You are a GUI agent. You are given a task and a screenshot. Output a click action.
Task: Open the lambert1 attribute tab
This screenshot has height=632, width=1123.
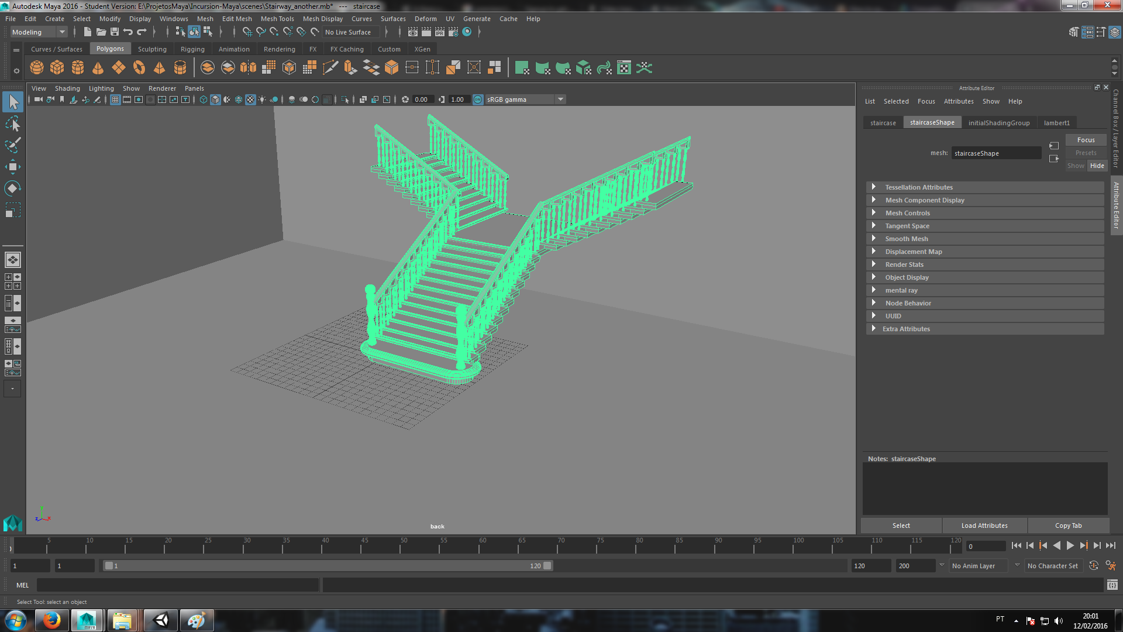(x=1057, y=123)
